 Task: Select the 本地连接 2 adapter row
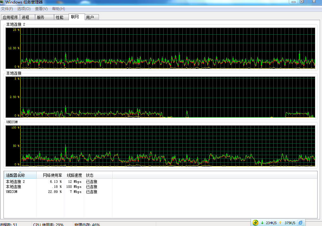(58, 182)
